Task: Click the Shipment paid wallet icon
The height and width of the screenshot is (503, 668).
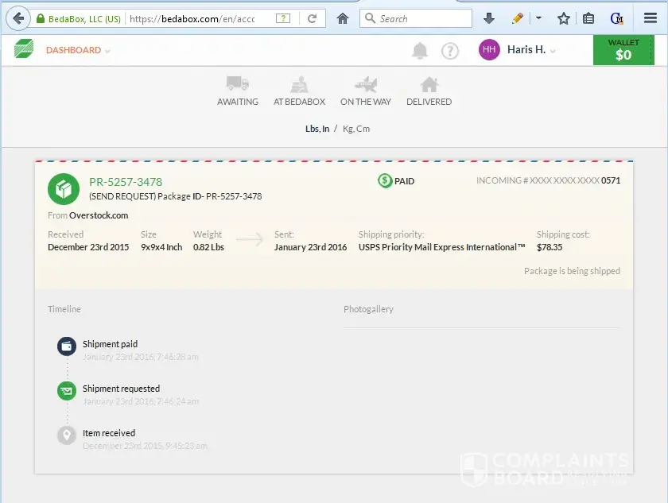Action: [67, 346]
